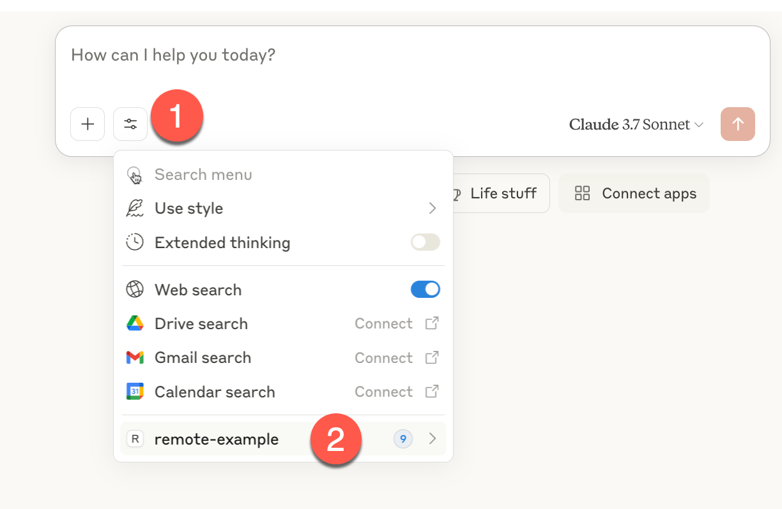Click the plus attachment button
782x509 pixels.
tap(88, 124)
